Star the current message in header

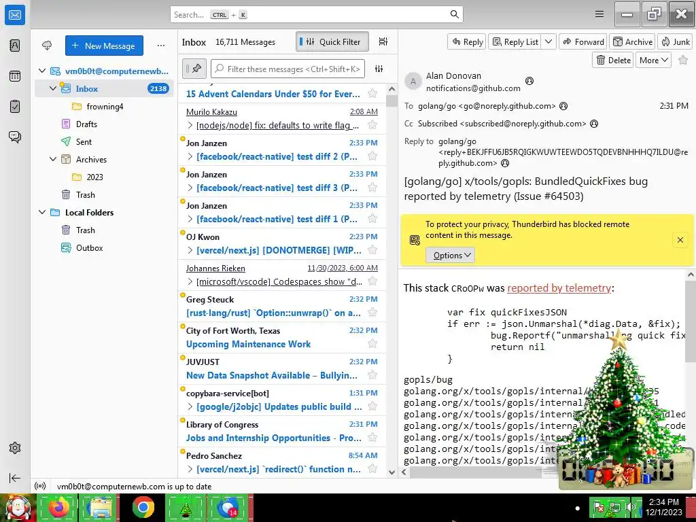(683, 60)
